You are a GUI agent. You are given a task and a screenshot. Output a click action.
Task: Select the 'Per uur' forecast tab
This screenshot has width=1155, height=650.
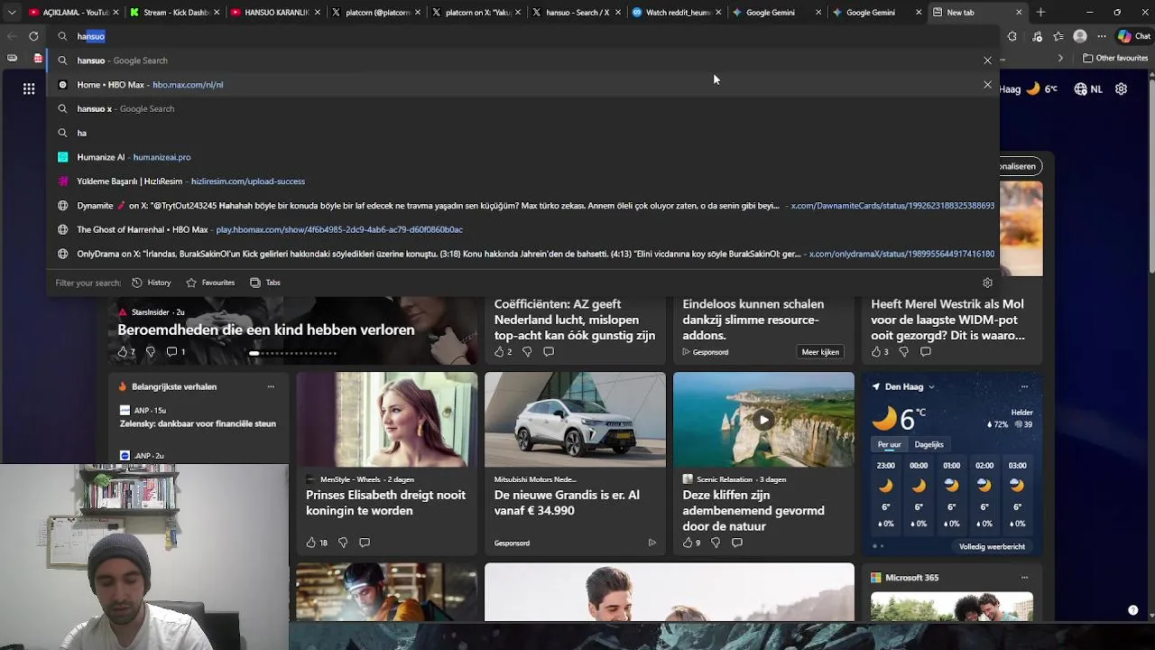pyautogui.click(x=889, y=444)
